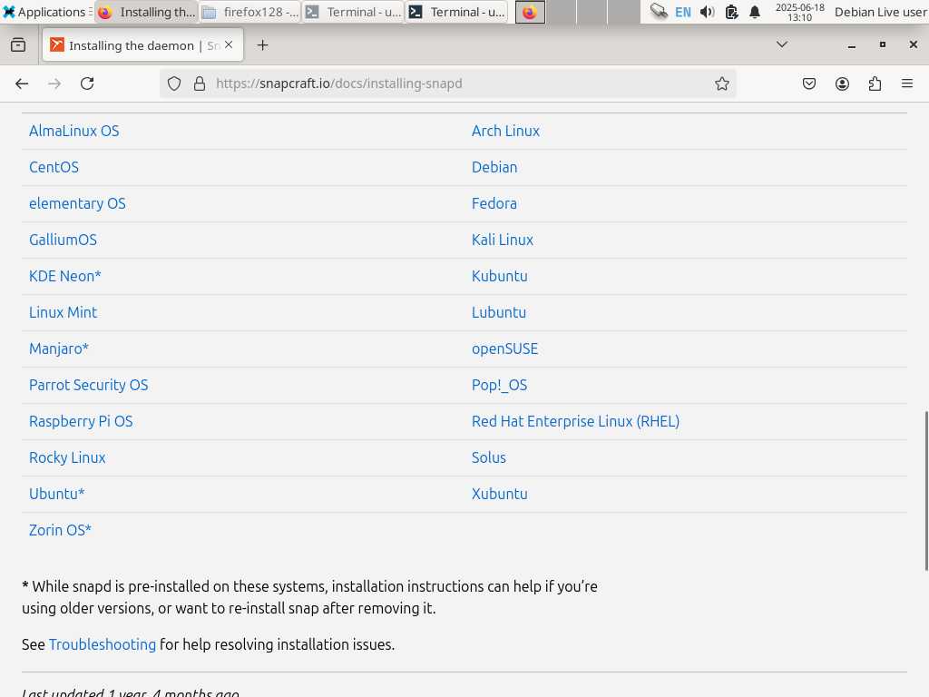Open the Firefox application menu
Image resolution: width=929 pixels, height=697 pixels.
coord(906,83)
